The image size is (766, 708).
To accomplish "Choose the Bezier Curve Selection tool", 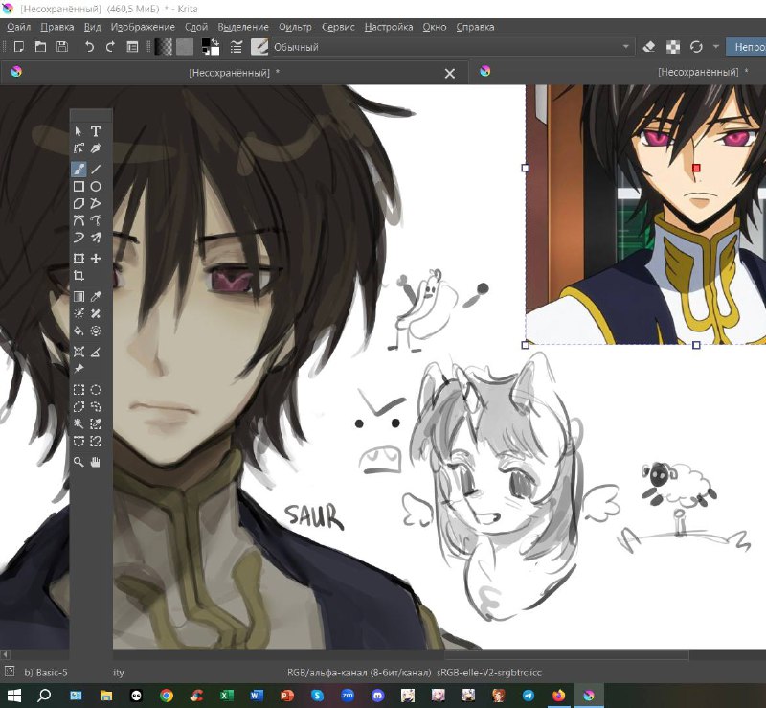I will tap(79, 441).
